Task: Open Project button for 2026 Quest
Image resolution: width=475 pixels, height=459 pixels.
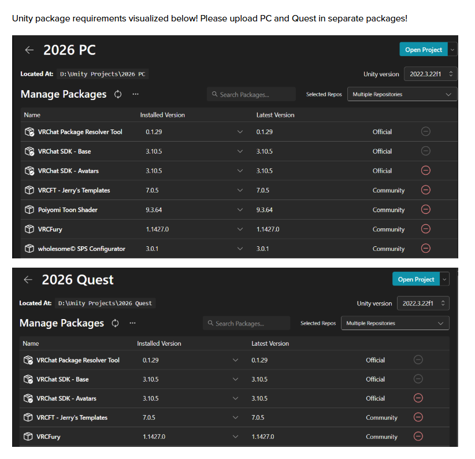Action: 416,279
